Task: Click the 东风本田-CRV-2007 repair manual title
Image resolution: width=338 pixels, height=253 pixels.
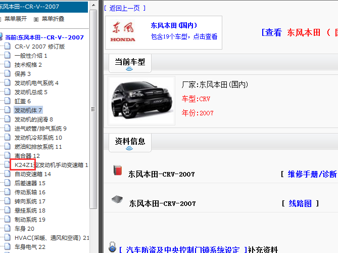Action: pyautogui.click(x=162, y=174)
